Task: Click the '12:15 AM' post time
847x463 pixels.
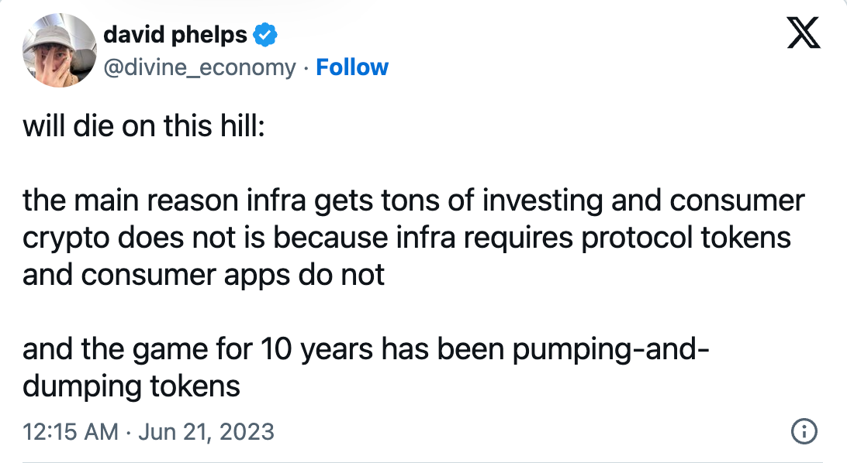Action: 71,431
